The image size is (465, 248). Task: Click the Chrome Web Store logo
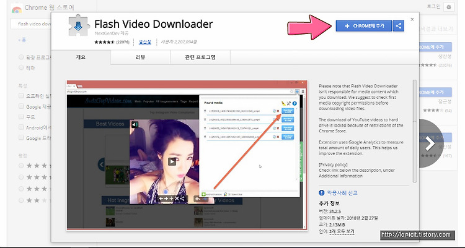17,8
